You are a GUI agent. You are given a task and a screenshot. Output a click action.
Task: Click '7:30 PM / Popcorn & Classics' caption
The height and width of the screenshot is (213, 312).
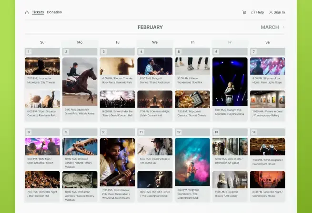(192, 113)
